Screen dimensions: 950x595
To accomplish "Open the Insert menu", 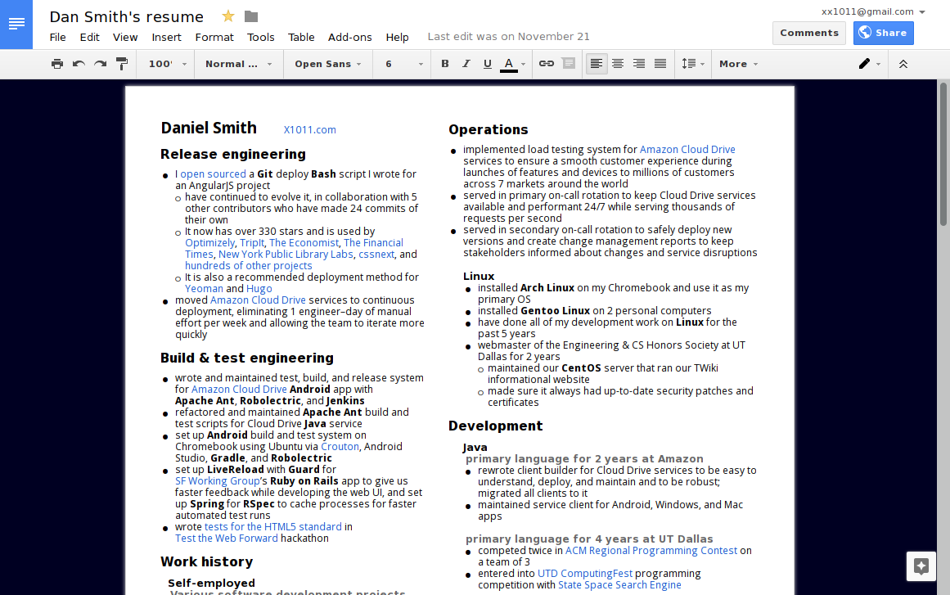I will (166, 37).
